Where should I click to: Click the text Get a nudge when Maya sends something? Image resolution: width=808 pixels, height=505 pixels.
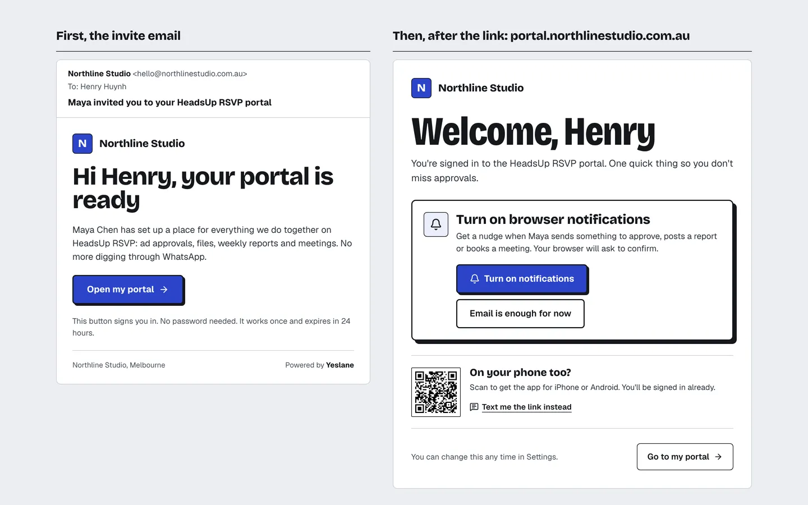point(586,242)
